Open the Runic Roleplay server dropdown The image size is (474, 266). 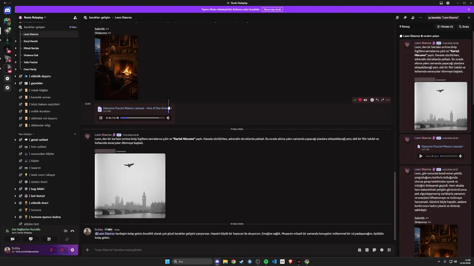(x=35, y=17)
